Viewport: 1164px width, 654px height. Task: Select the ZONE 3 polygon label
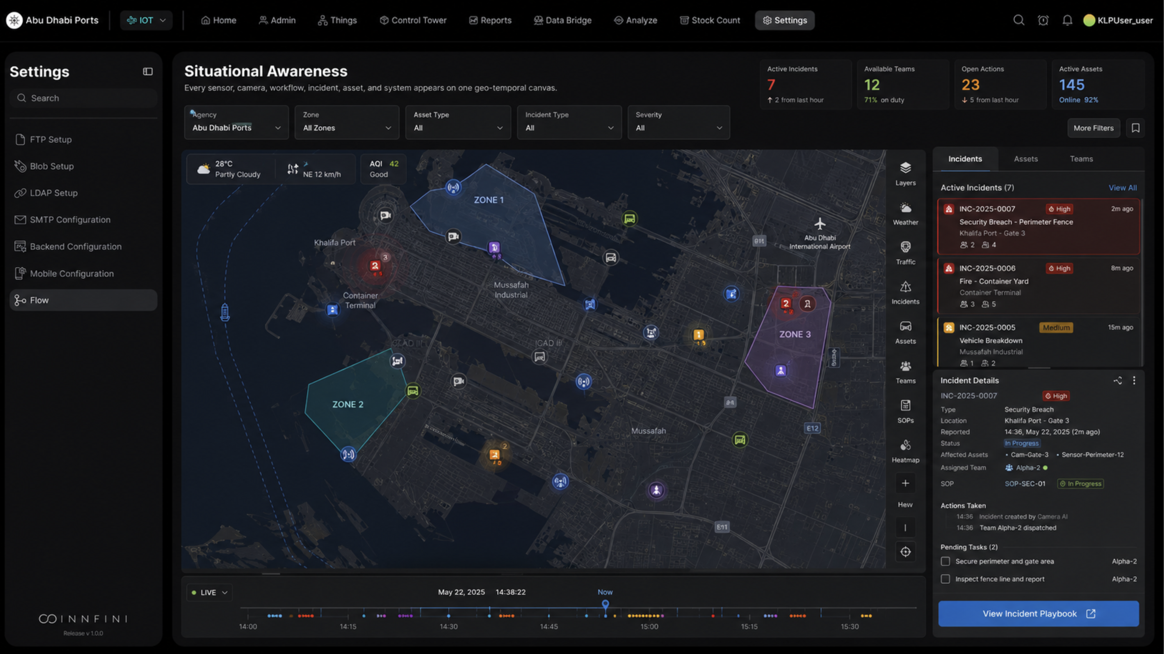795,334
